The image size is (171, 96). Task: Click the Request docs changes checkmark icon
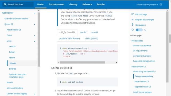[133, 19]
